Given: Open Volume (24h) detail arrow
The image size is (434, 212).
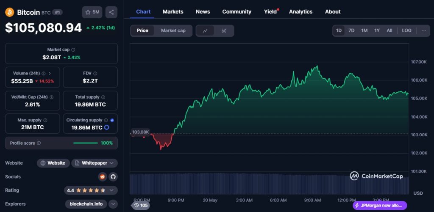Looking at the screenshot, I should [50, 74].
